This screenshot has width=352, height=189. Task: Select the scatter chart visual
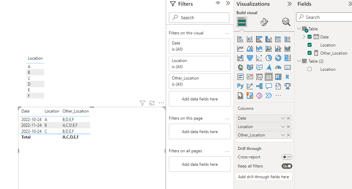(259, 58)
